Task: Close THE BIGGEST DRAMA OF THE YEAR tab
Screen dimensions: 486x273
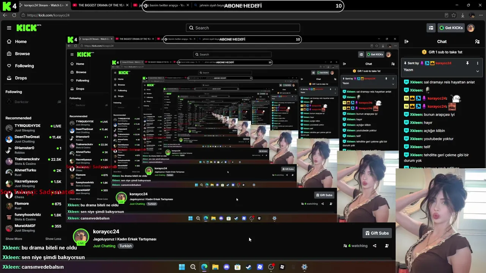Action: (127, 5)
